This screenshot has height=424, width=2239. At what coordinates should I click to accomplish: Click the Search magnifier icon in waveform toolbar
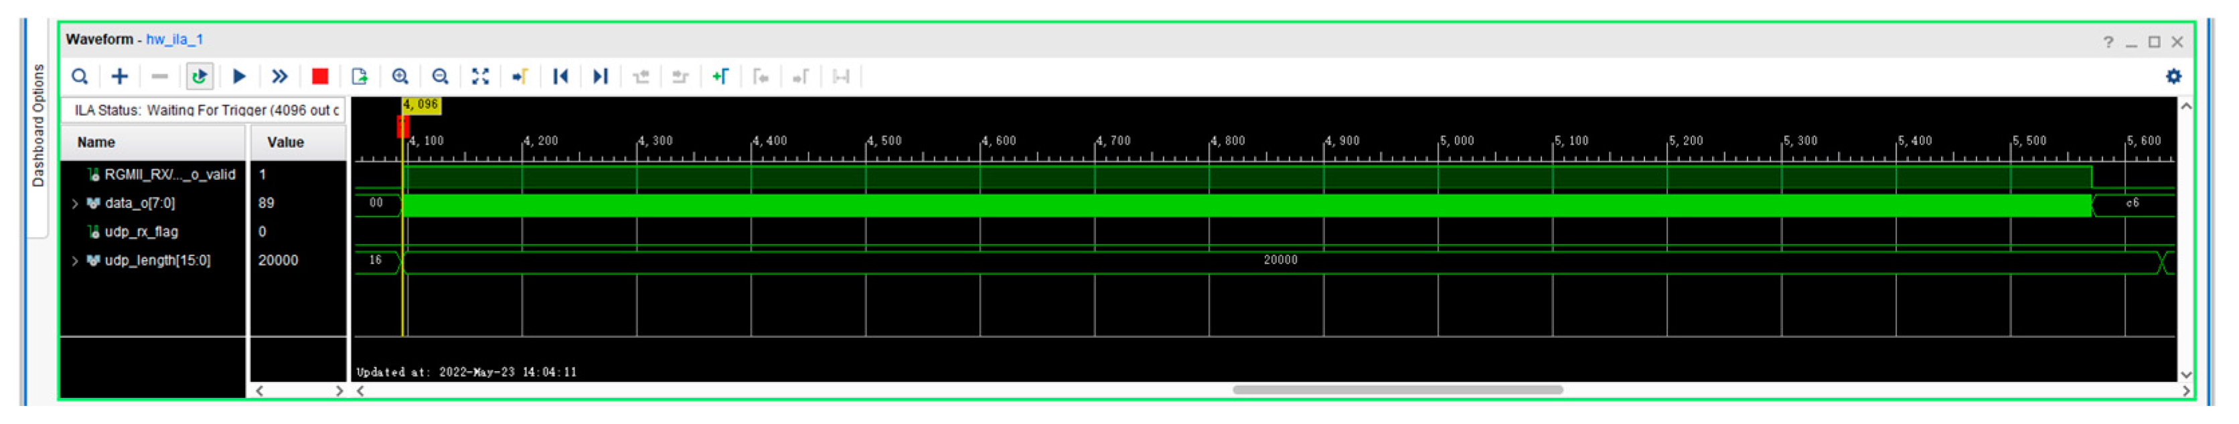pyautogui.click(x=79, y=76)
